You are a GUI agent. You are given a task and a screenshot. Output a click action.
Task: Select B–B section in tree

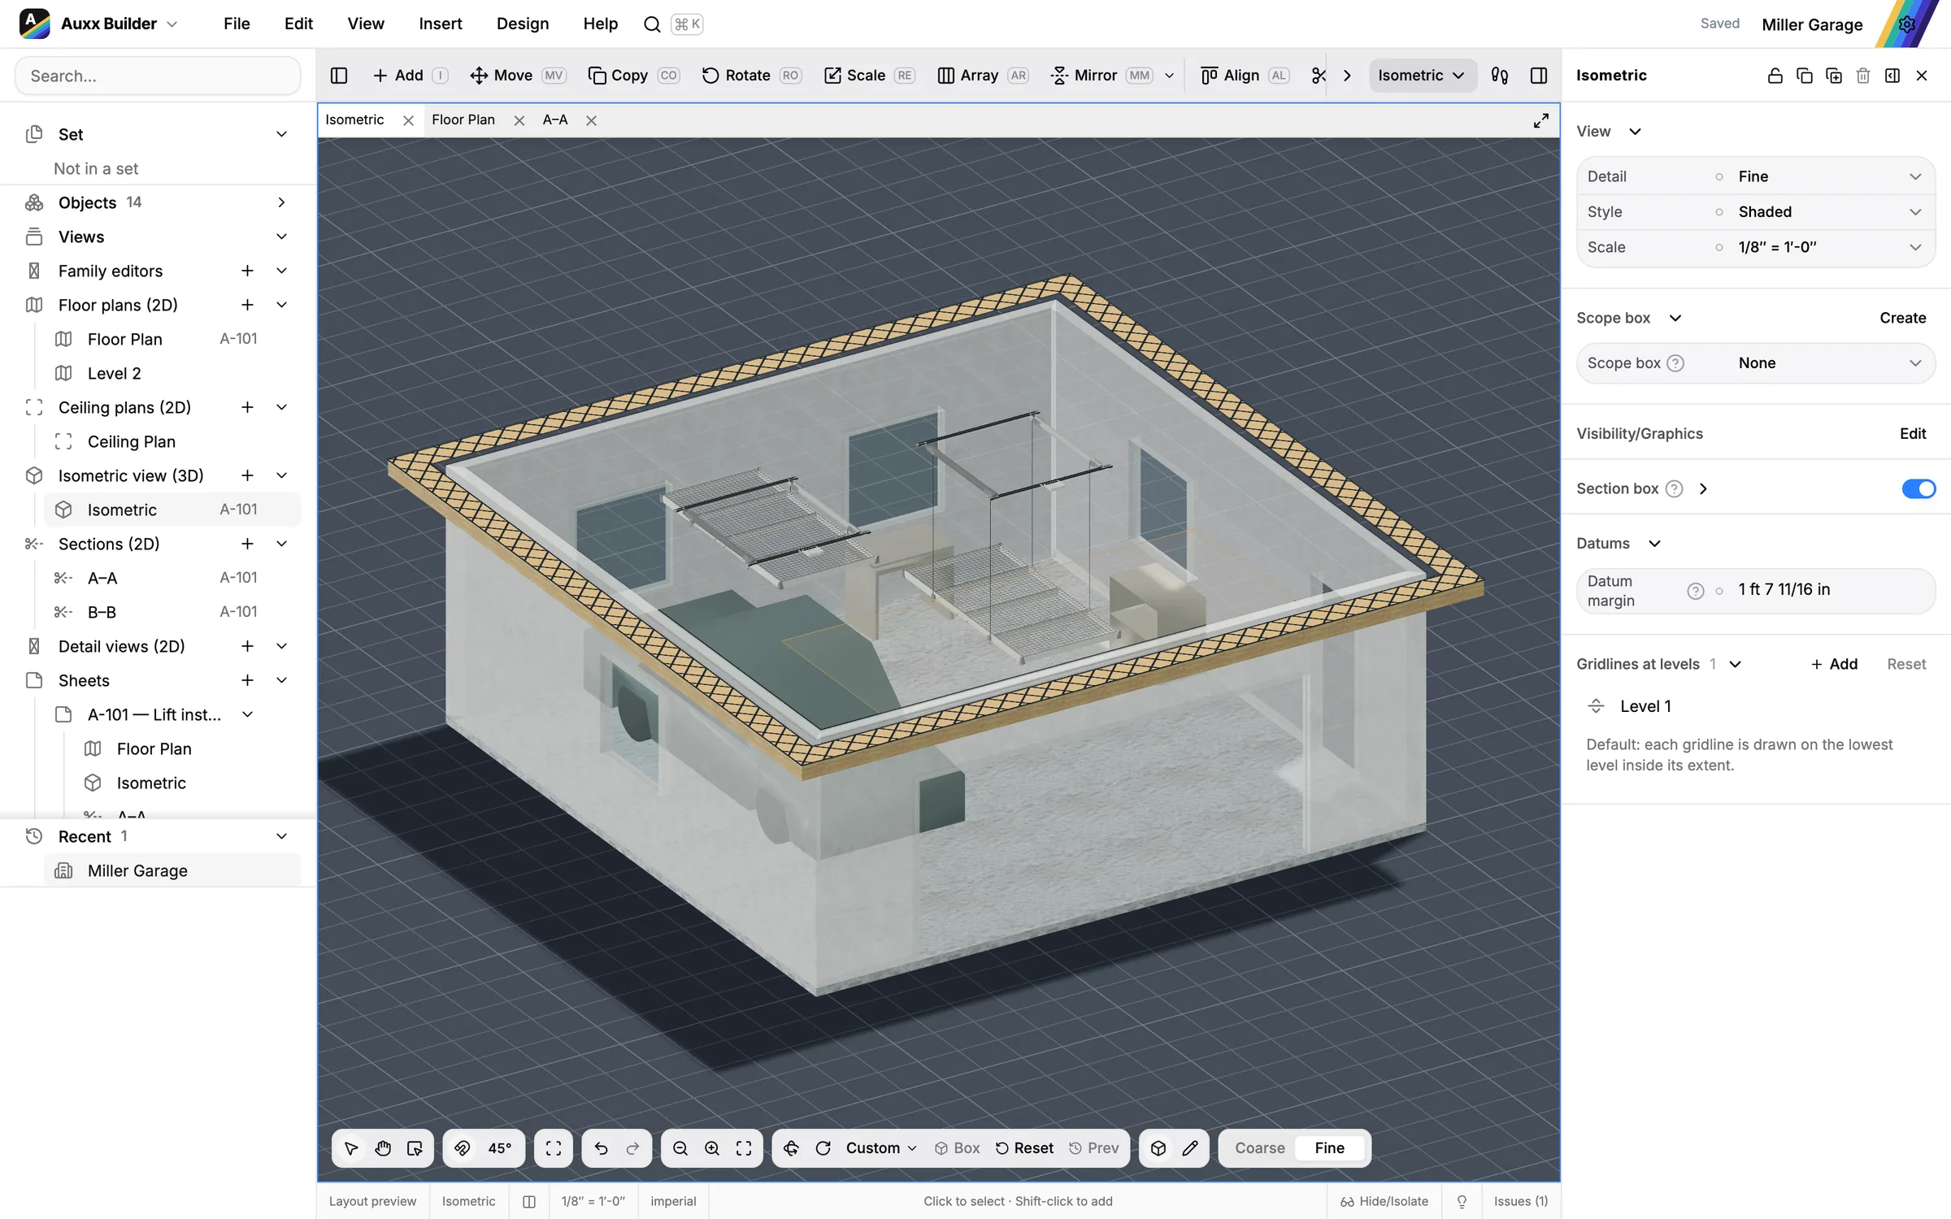tap(172, 612)
